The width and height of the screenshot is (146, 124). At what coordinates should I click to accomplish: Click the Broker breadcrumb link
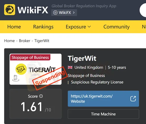25,41
